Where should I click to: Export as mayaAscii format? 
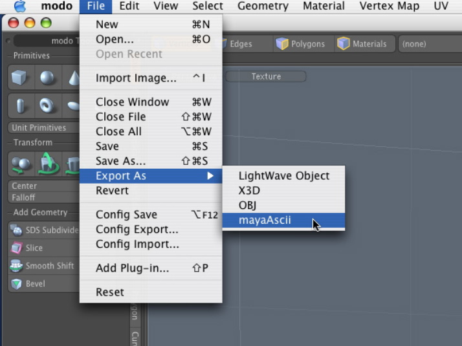(283, 220)
